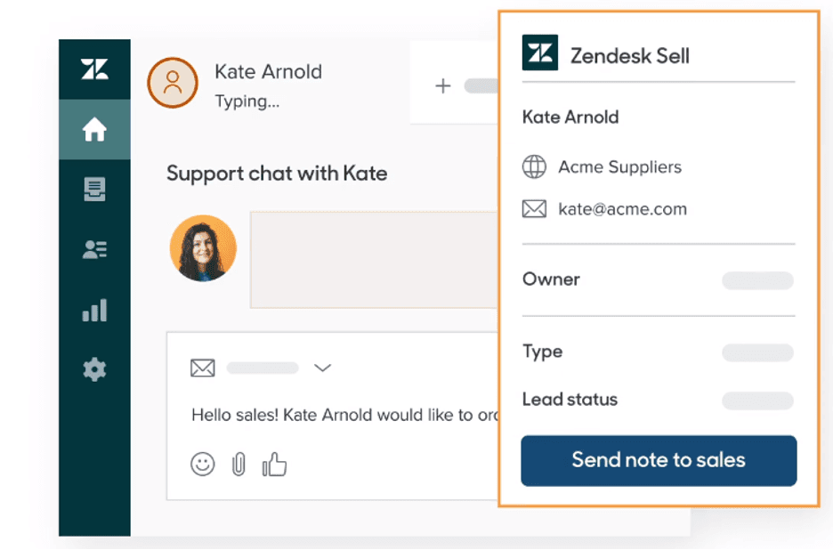This screenshot has width=833, height=550.
Task: Expand the reply channel chevron dropdown
Action: tap(323, 368)
